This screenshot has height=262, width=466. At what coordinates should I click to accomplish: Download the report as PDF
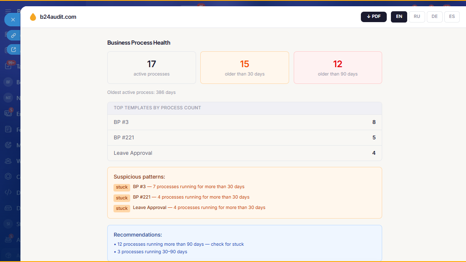pos(373,17)
